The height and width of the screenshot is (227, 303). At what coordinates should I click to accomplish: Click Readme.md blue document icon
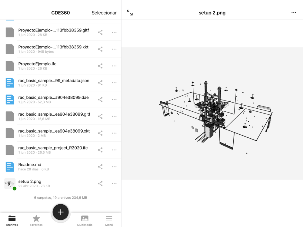click(10, 166)
